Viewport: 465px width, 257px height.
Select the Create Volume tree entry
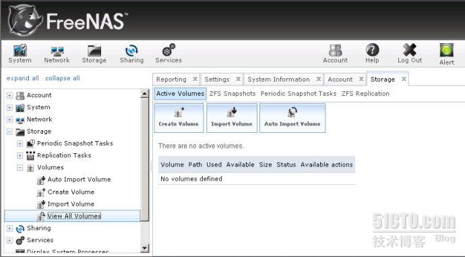point(71,192)
